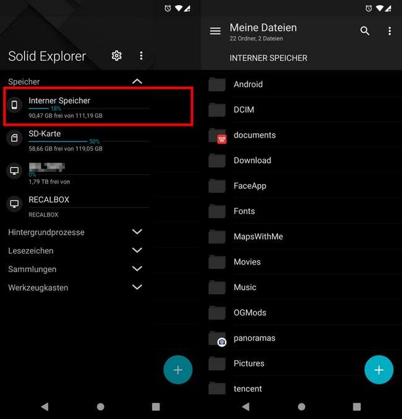Expand the Lesezeichen section

tap(137, 250)
